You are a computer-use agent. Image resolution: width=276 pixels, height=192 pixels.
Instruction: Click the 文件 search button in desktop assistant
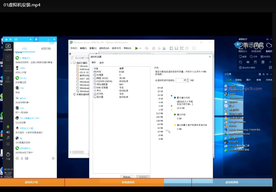pyautogui.click(x=254, y=56)
